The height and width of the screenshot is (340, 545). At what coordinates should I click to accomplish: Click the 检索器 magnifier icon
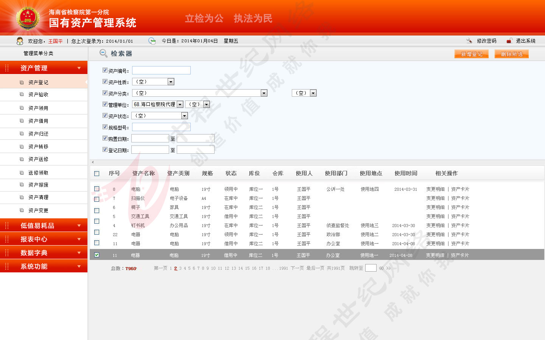tap(103, 53)
